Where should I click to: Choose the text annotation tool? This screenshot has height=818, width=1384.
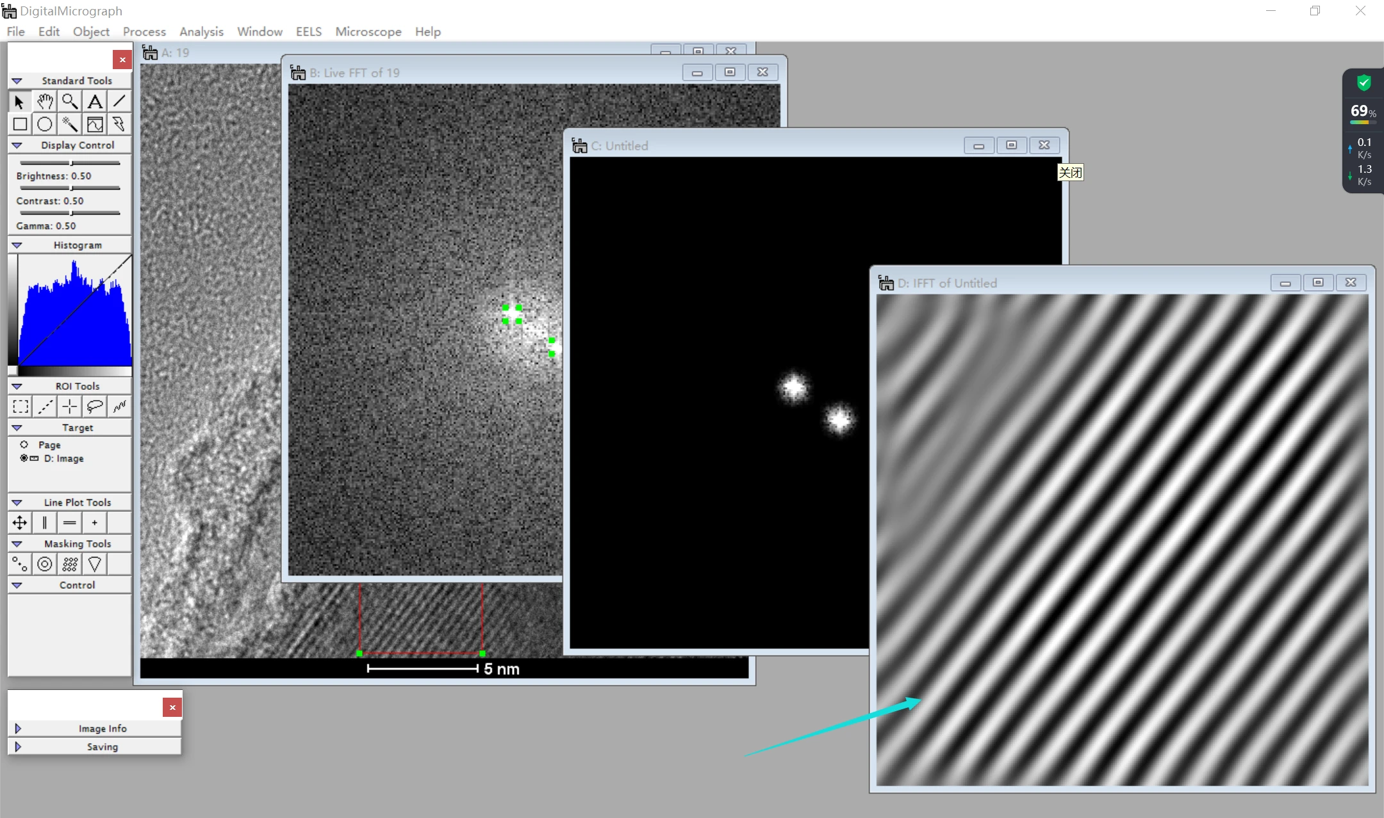(x=95, y=101)
